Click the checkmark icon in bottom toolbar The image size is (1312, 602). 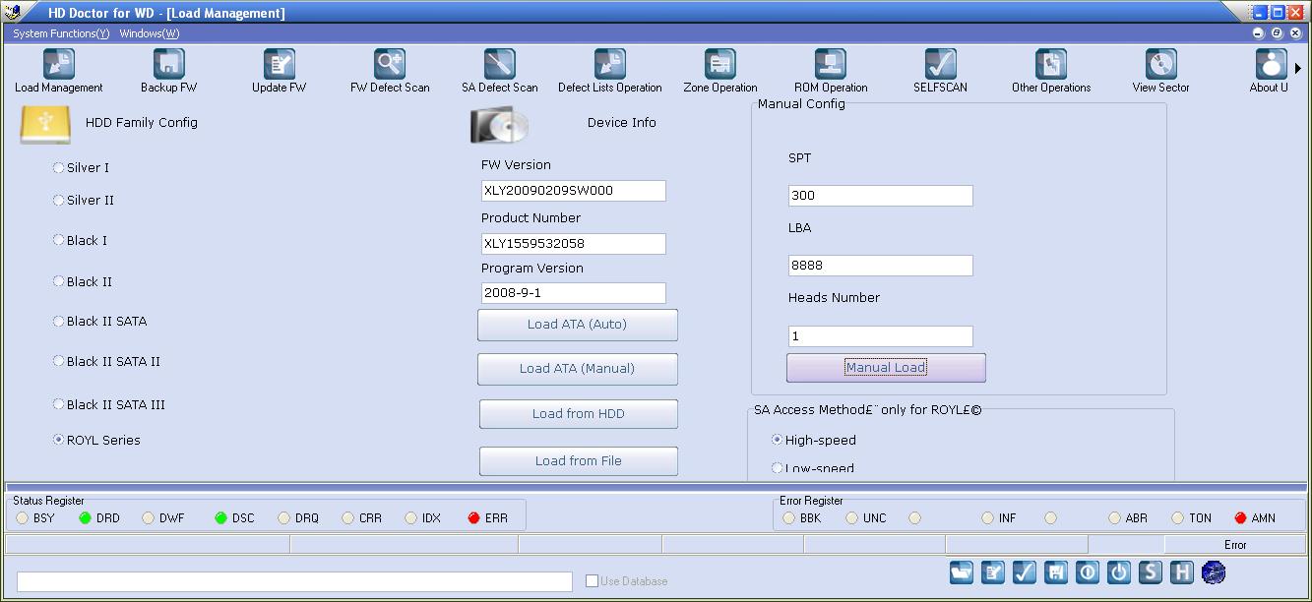1025,572
